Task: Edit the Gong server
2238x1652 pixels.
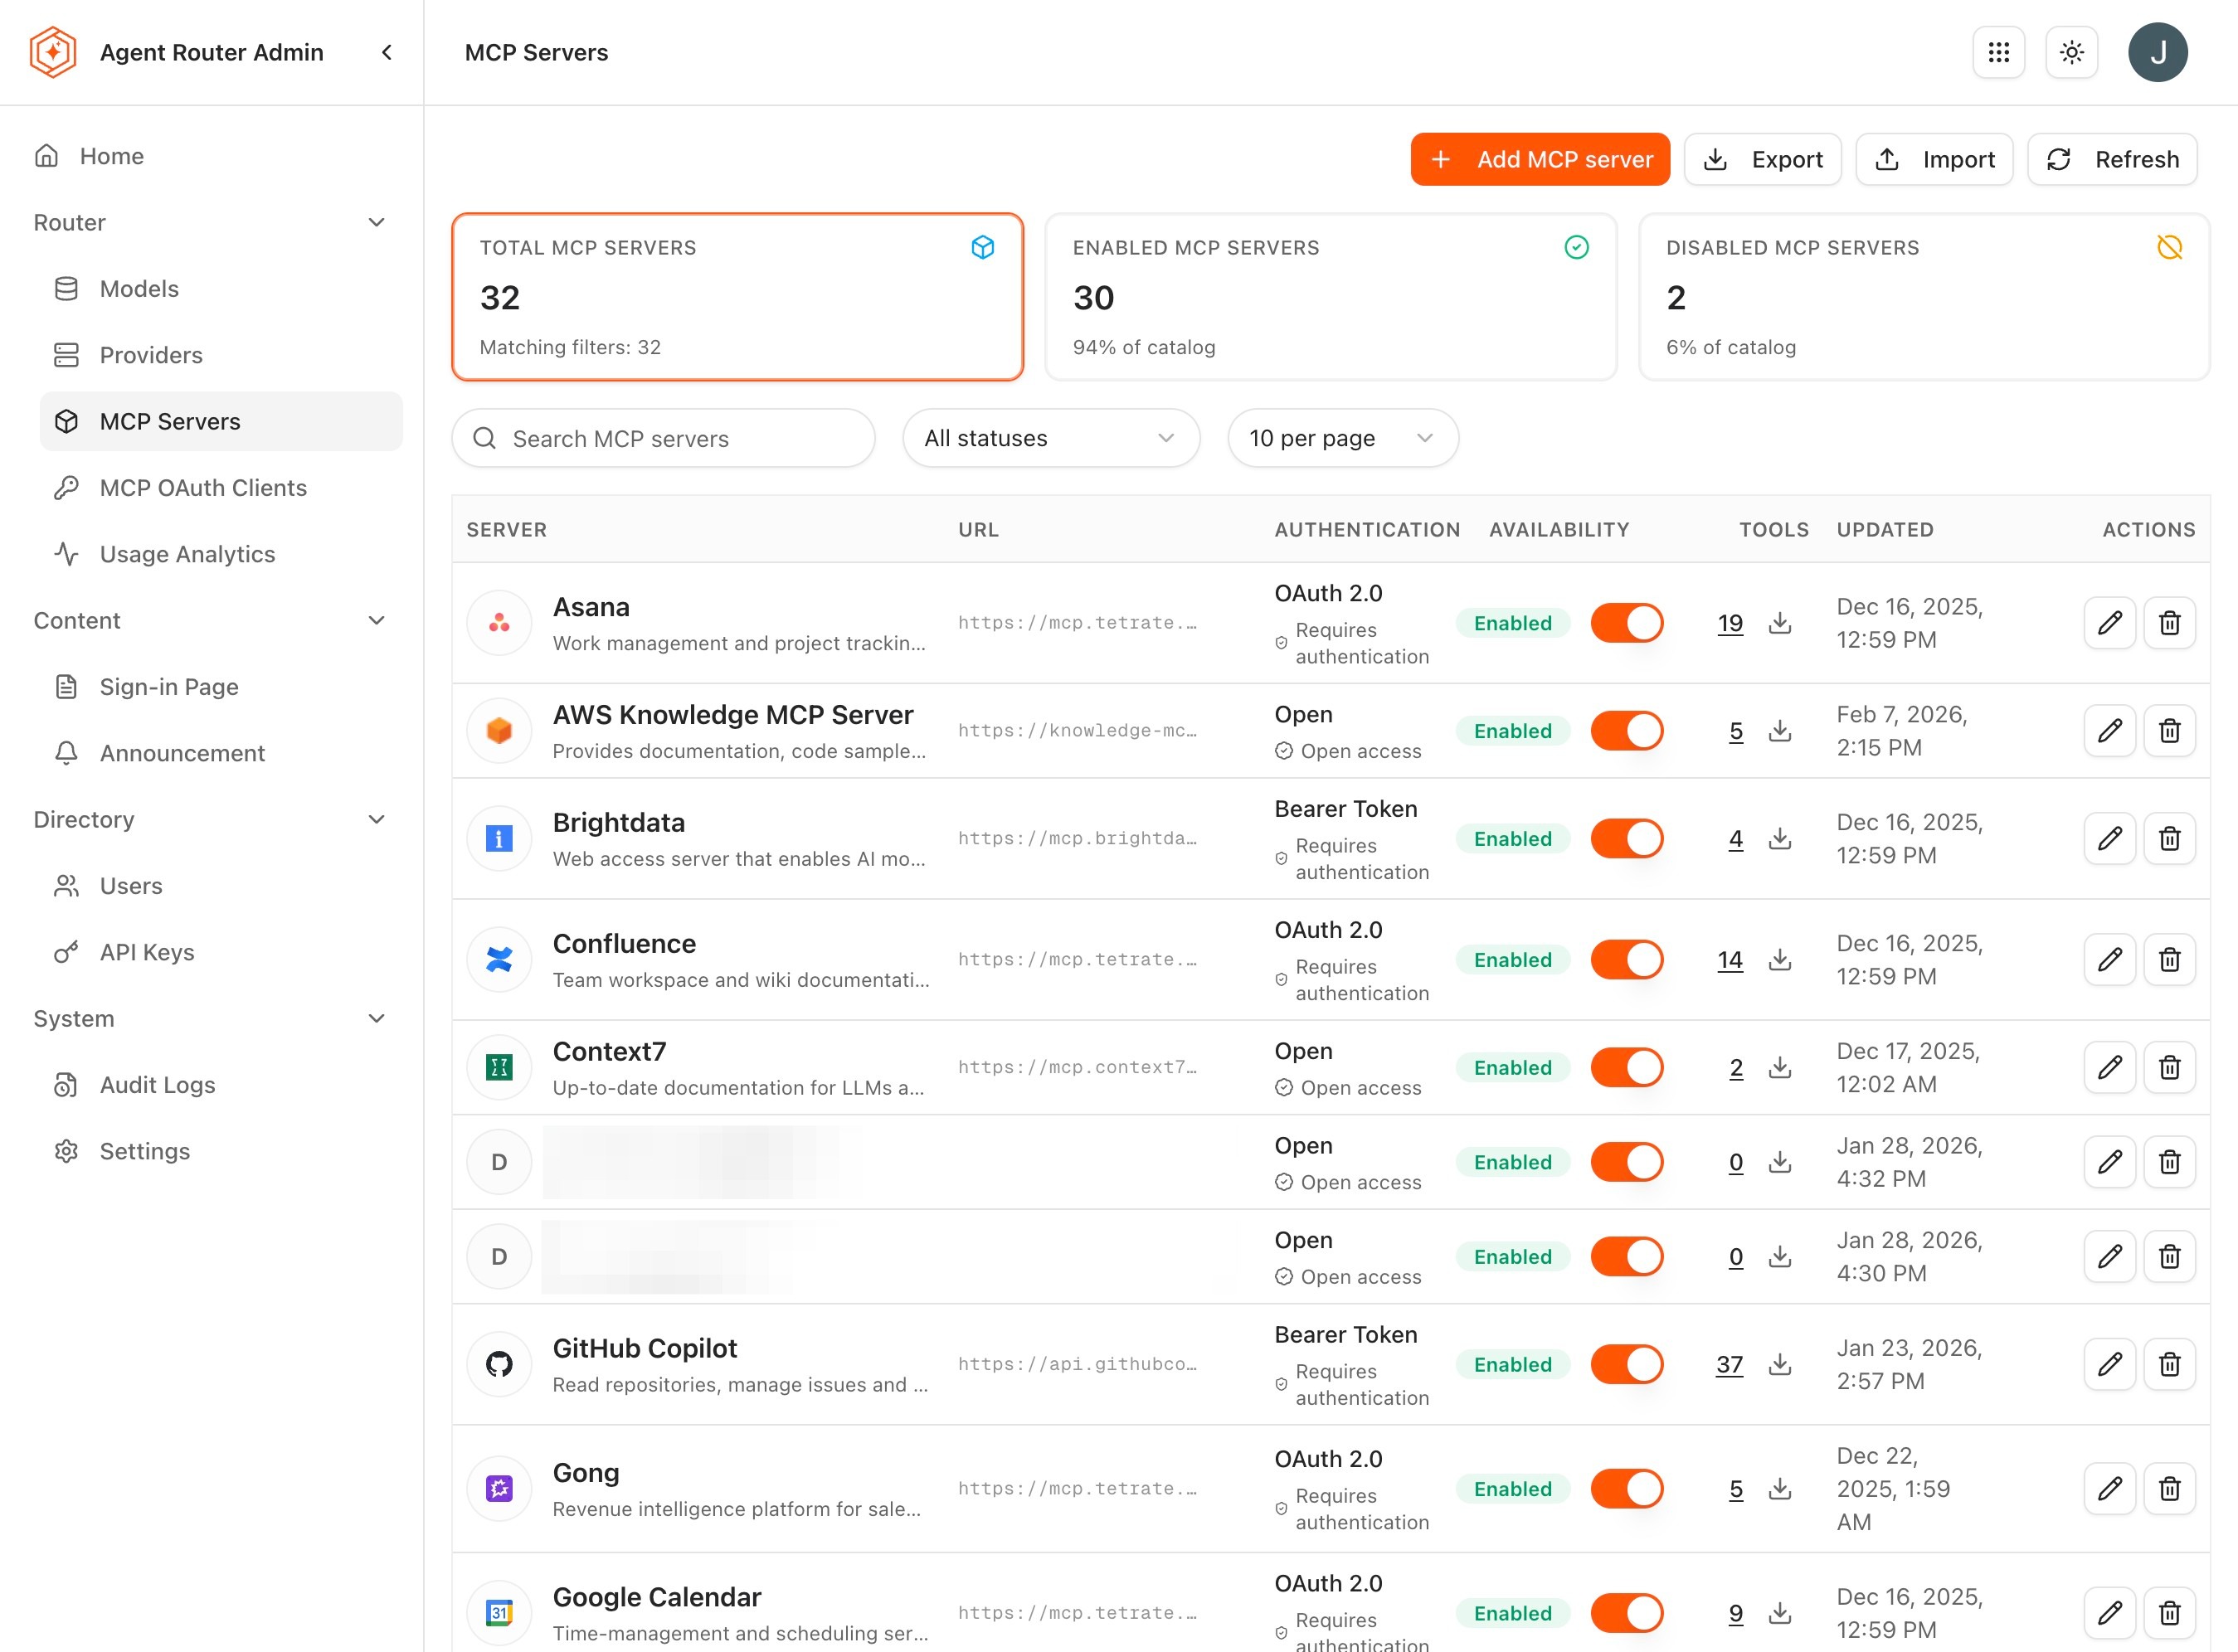Action: coord(2109,1489)
